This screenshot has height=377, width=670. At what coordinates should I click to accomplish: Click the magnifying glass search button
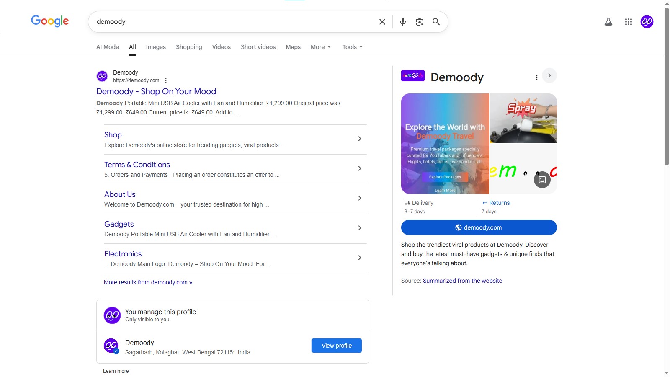[436, 22]
